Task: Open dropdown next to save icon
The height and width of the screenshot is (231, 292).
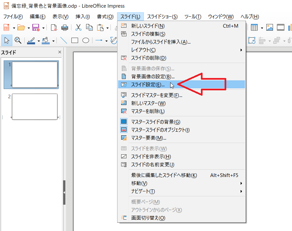Action: (x=43, y=28)
